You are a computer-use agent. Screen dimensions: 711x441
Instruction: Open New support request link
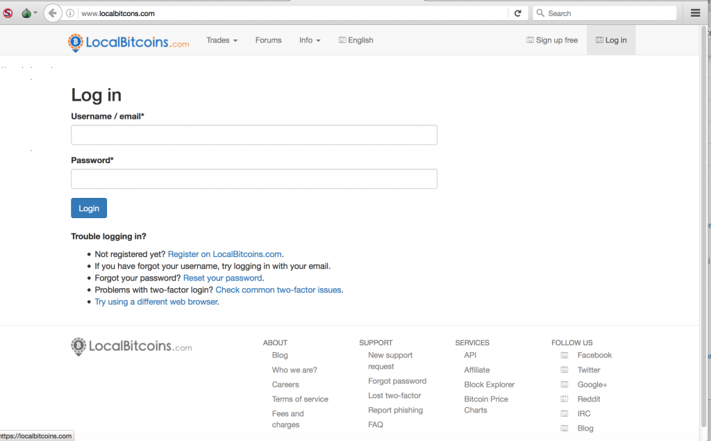(x=390, y=360)
